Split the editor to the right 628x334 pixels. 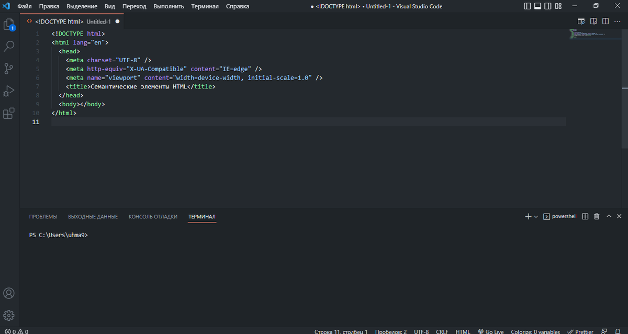tap(605, 21)
